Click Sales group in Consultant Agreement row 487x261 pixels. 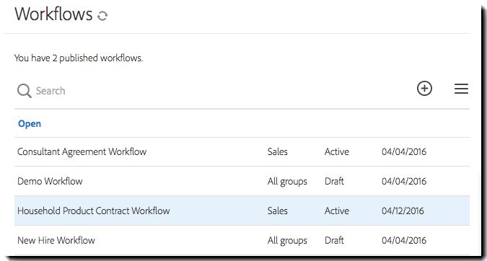[277, 151]
